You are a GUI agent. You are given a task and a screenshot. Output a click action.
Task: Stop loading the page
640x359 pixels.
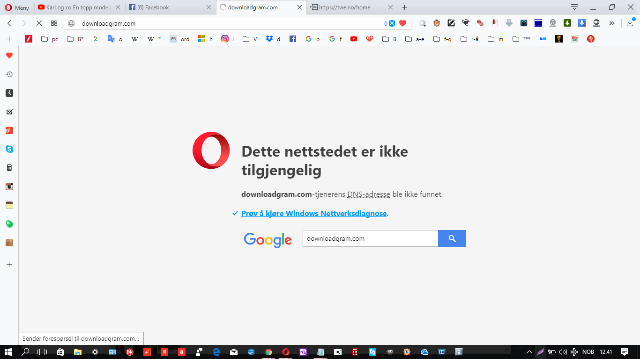(39, 23)
